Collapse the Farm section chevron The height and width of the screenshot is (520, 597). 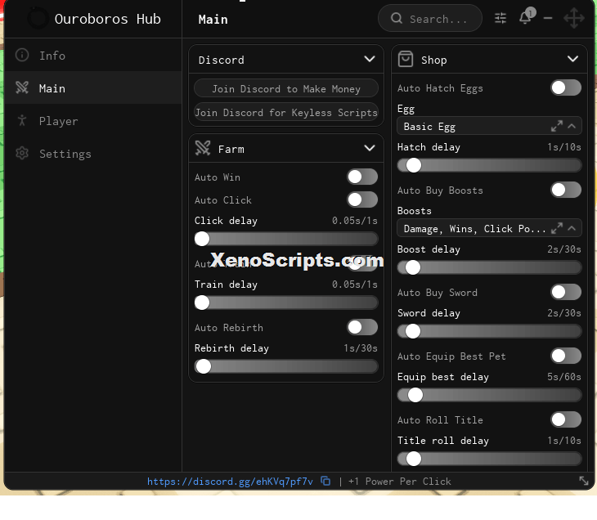tap(370, 148)
